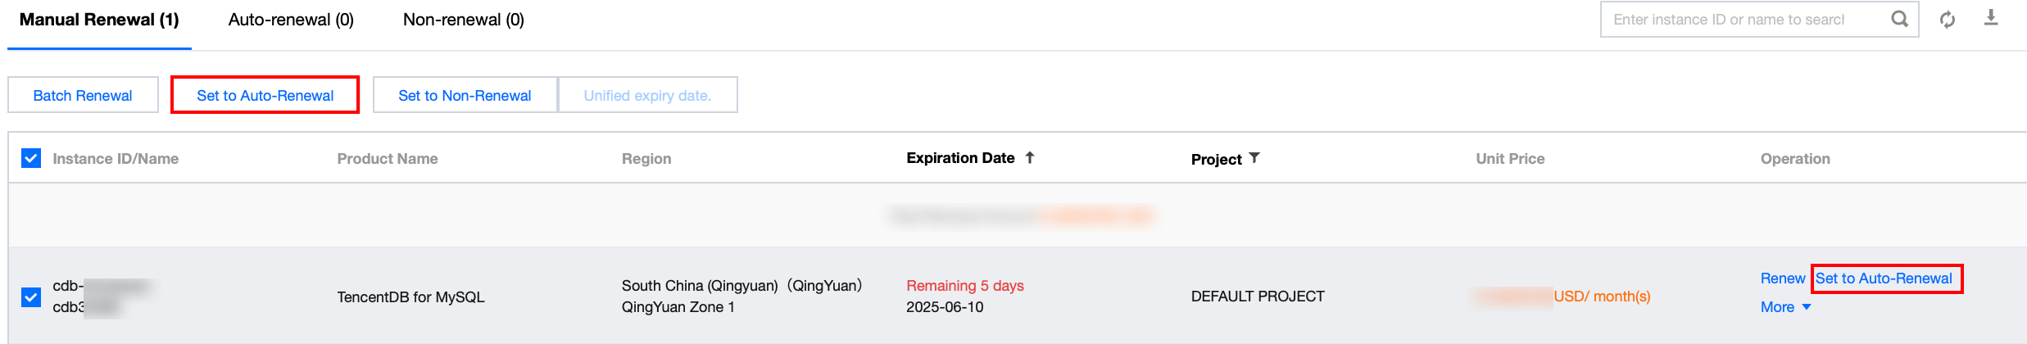This screenshot has width=2027, height=344.
Task: Expand the More dropdown in Operation
Action: [1785, 307]
